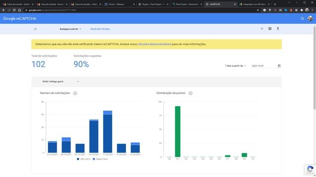Go to the browser home page
The image size is (316, 177).
pyautogui.click(x=20, y=10)
